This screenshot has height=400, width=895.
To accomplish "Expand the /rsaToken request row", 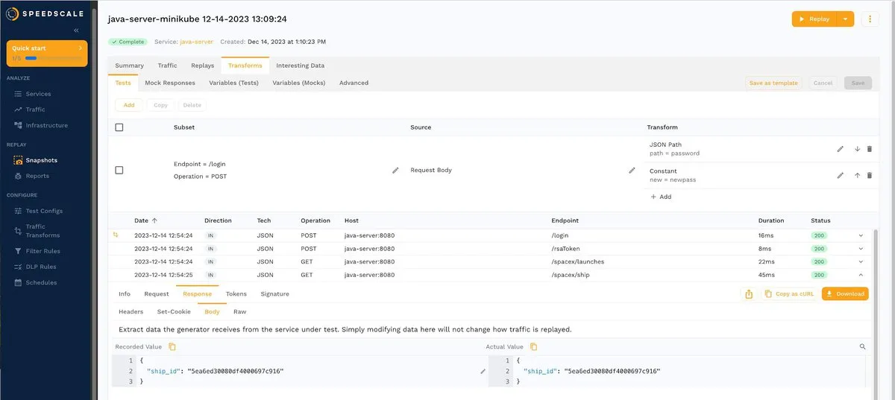I will click(861, 249).
